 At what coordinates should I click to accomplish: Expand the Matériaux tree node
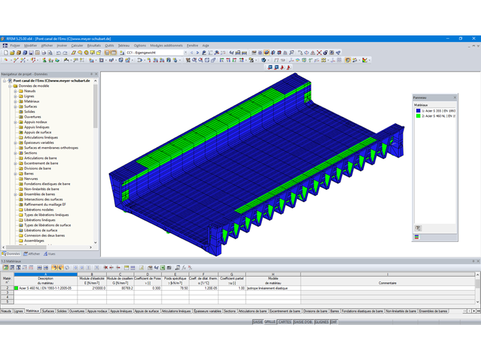coord(15,102)
